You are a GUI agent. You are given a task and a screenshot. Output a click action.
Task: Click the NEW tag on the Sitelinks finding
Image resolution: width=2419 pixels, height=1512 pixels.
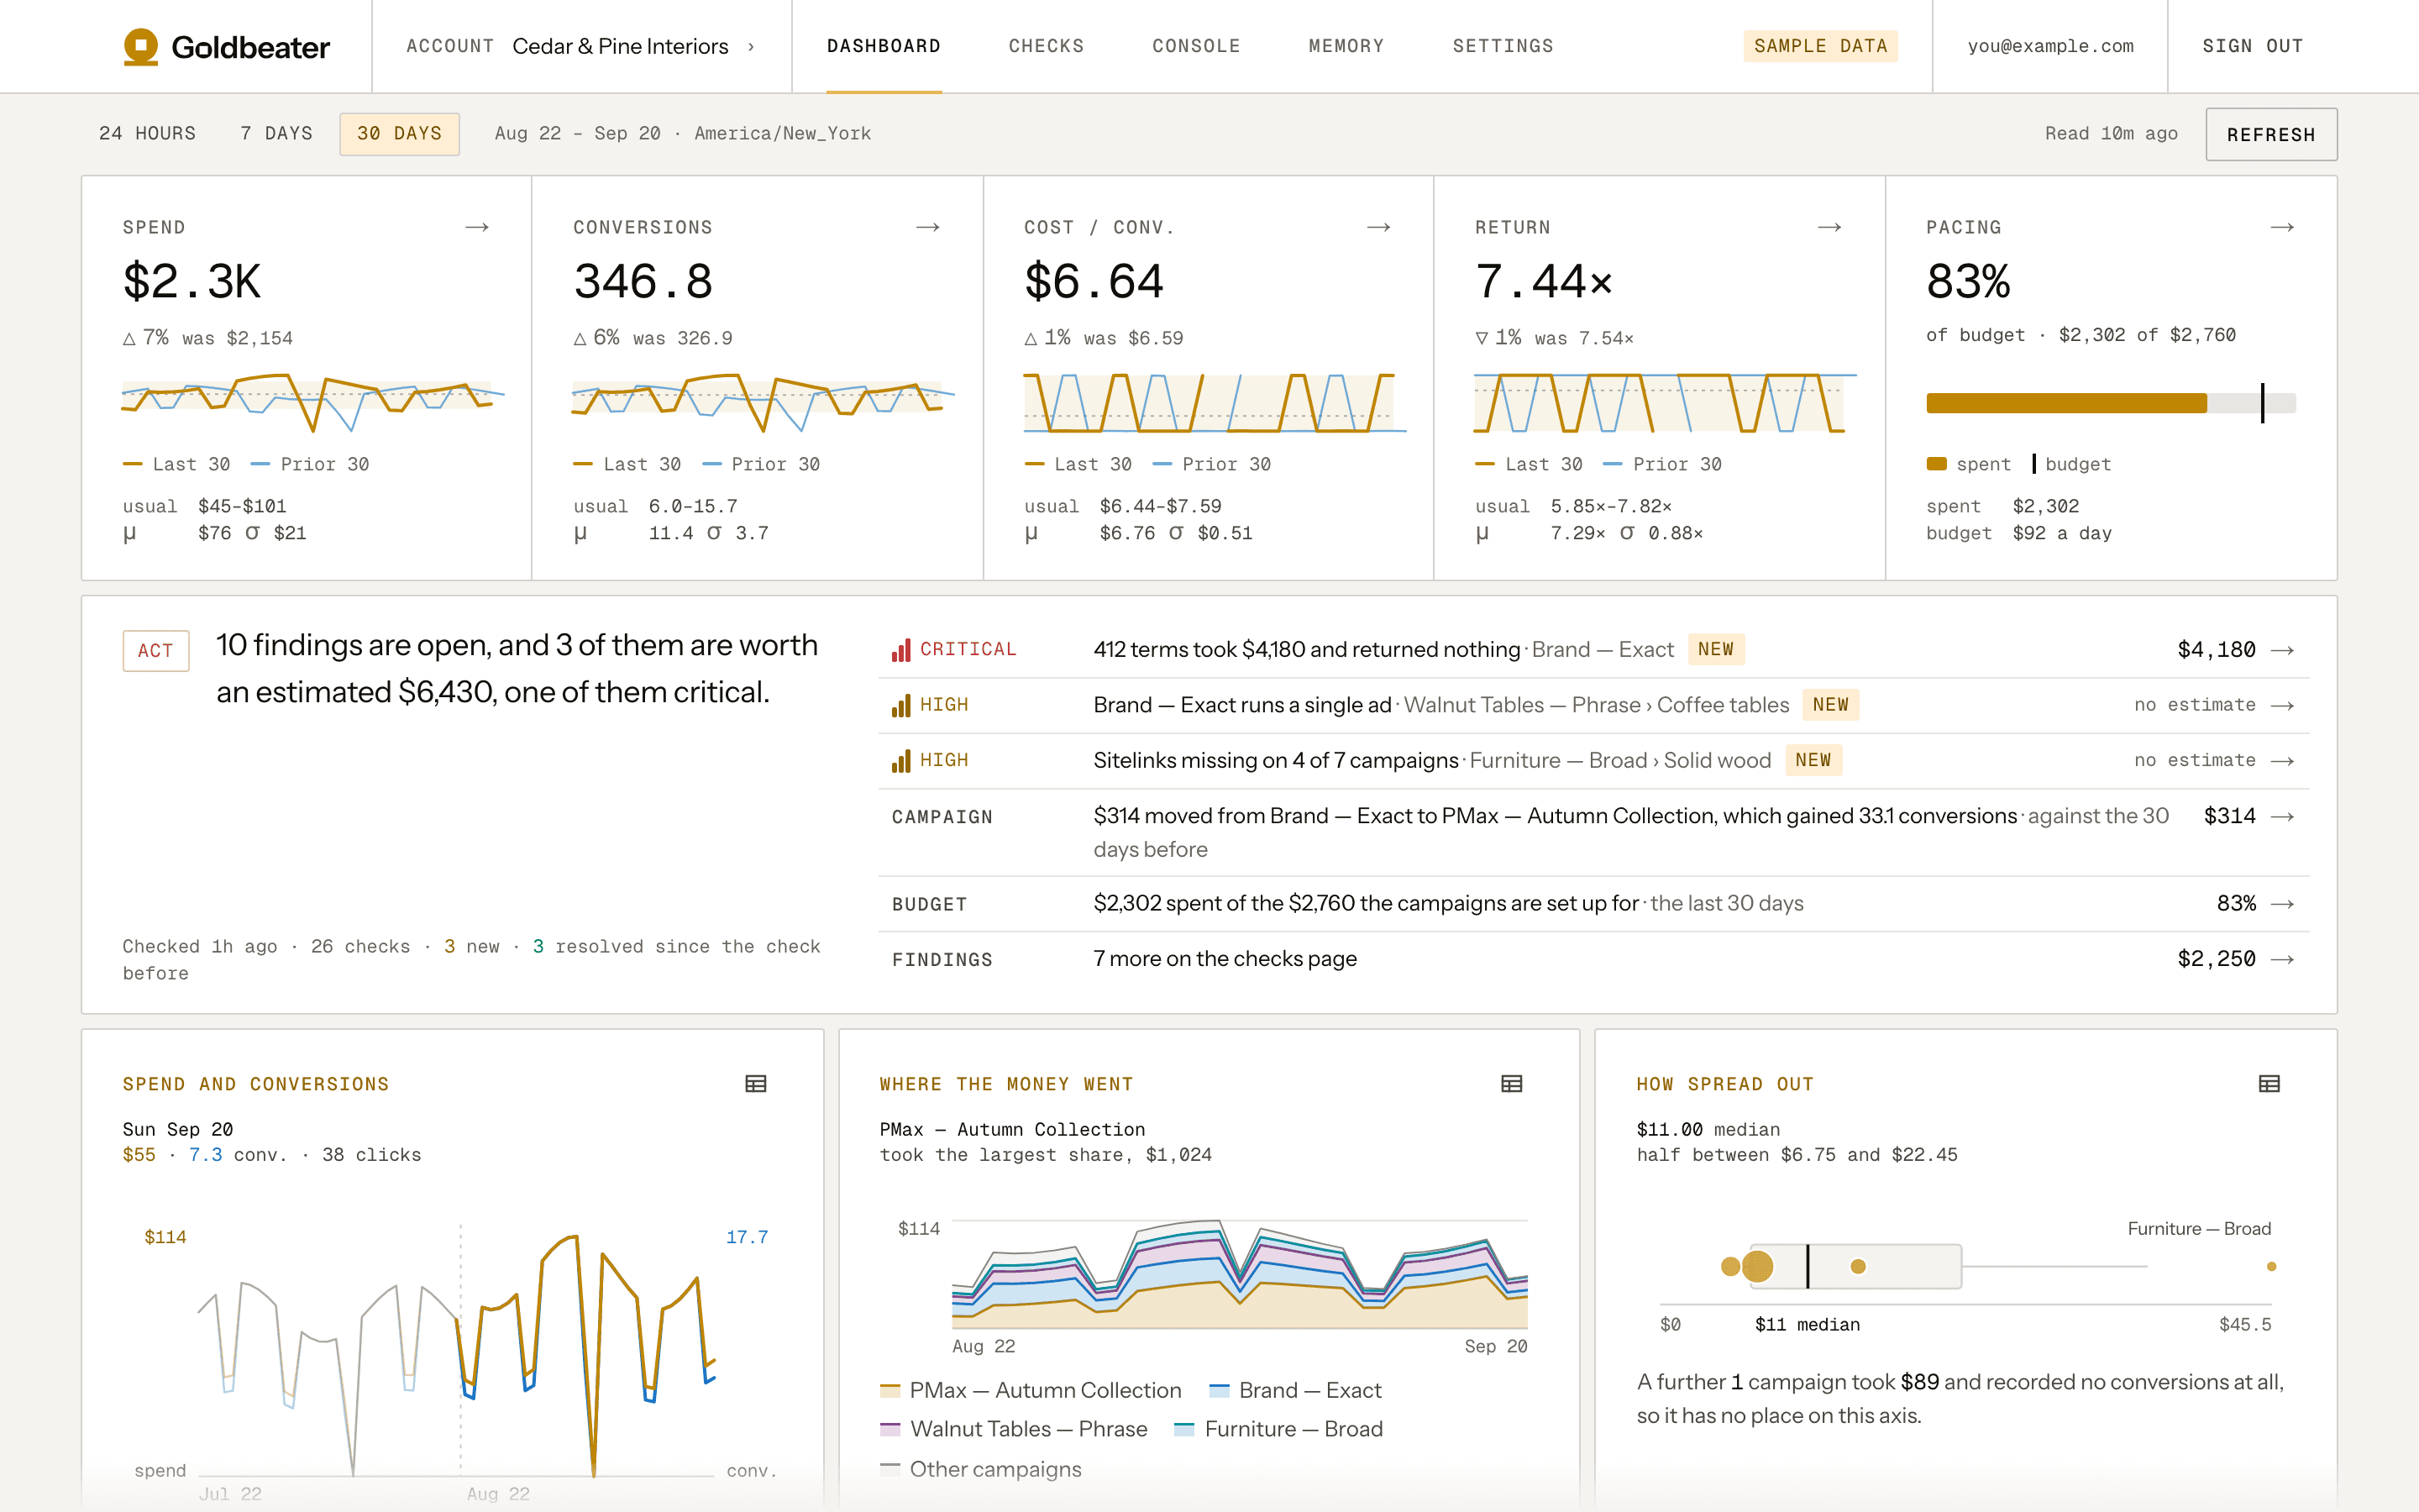pos(1813,761)
